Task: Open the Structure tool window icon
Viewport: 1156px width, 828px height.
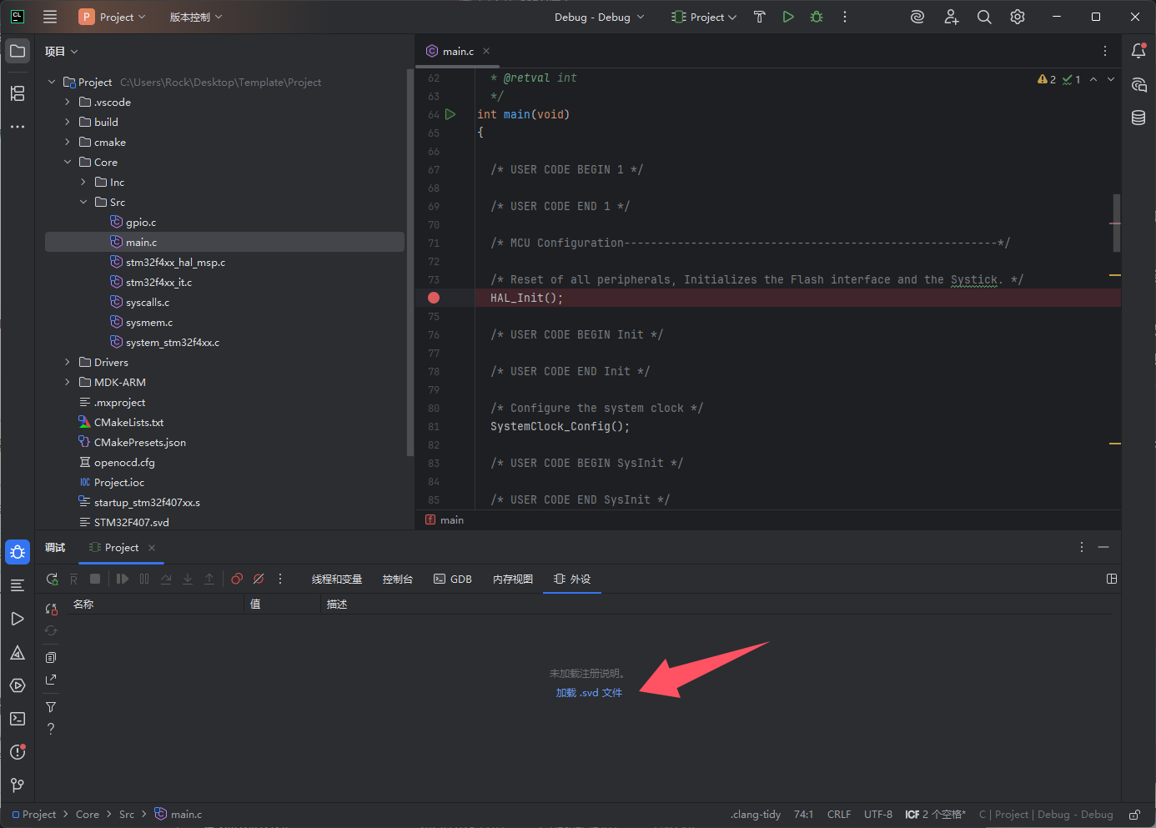Action: tap(18, 93)
